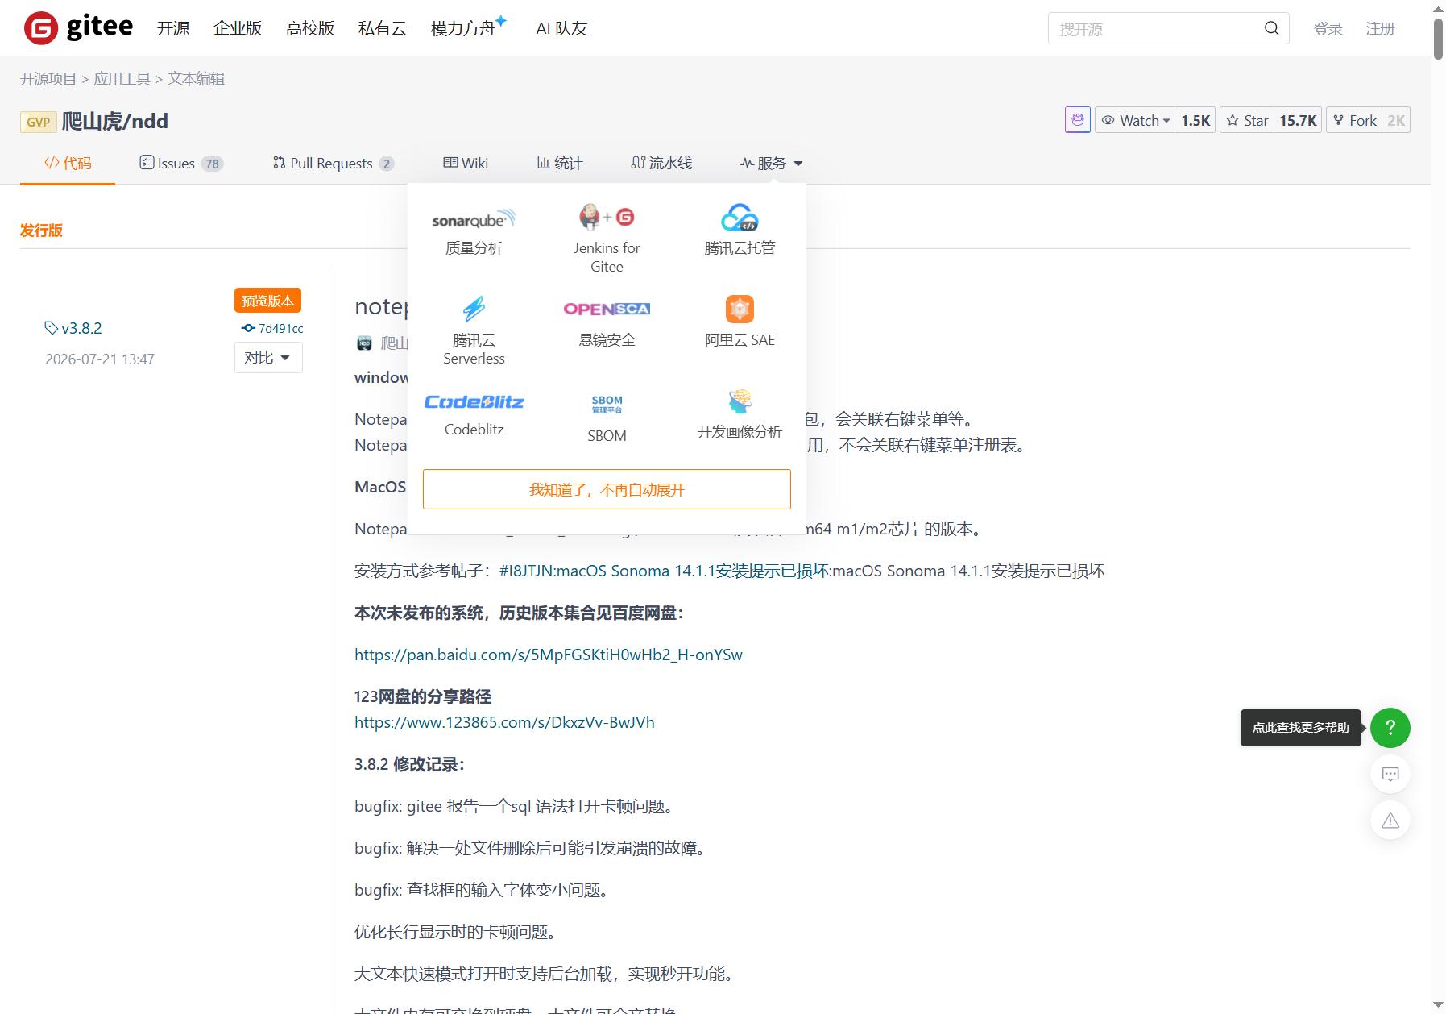Open the SonarQube 质量分析 service
The image size is (1446, 1014).
(474, 230)
